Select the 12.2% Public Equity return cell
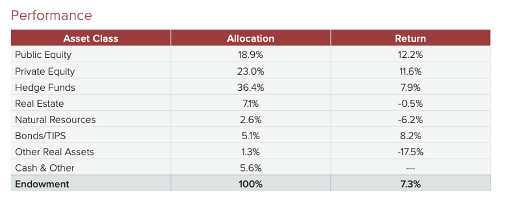The width and height of the screenshot is (505, 206). tap(410, 55)
